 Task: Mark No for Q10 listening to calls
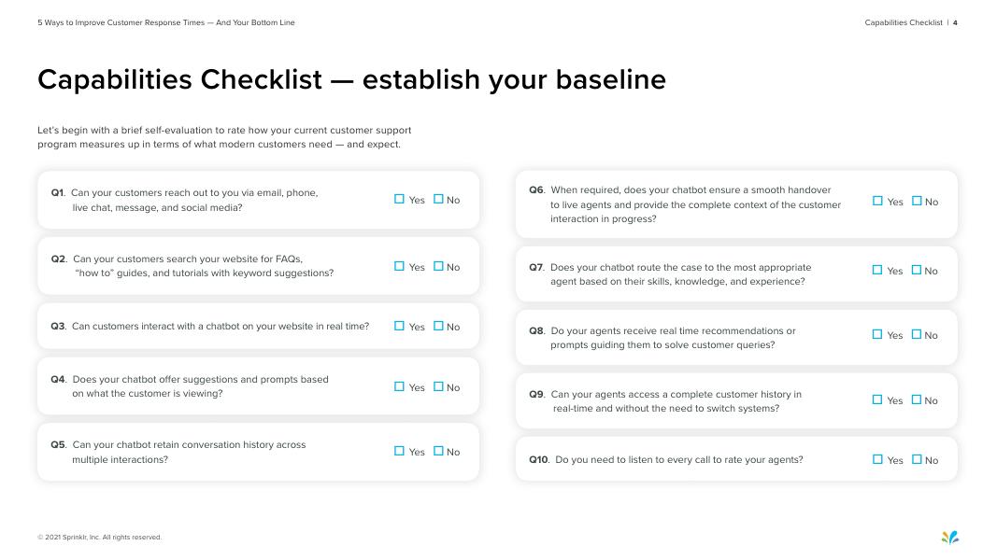(x=917, y=459)
